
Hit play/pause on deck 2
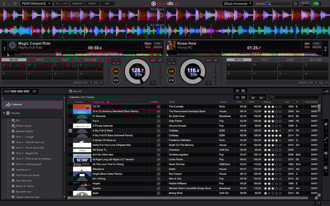(x=171, y=80)
